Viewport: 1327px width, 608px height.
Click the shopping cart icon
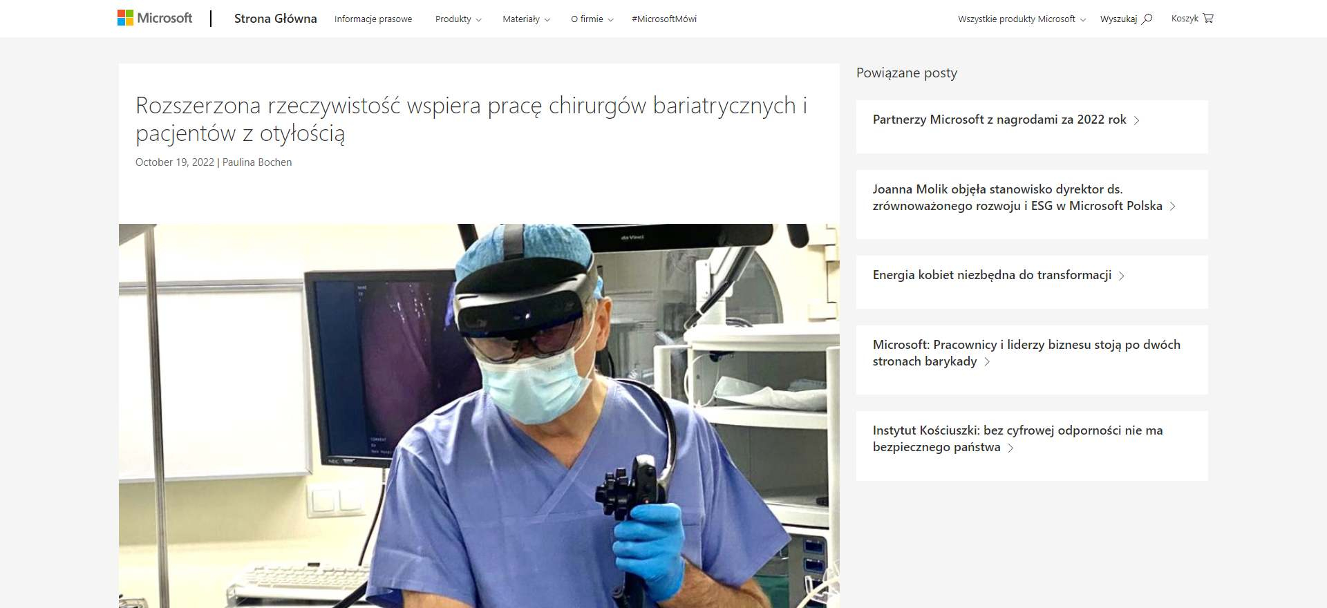(1208, 19)
